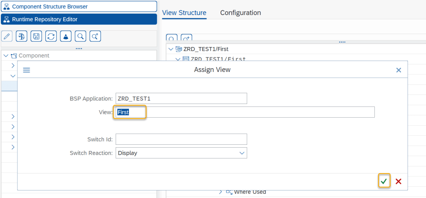Click the magnifier find icon in left toolbar

pos(81,36)
